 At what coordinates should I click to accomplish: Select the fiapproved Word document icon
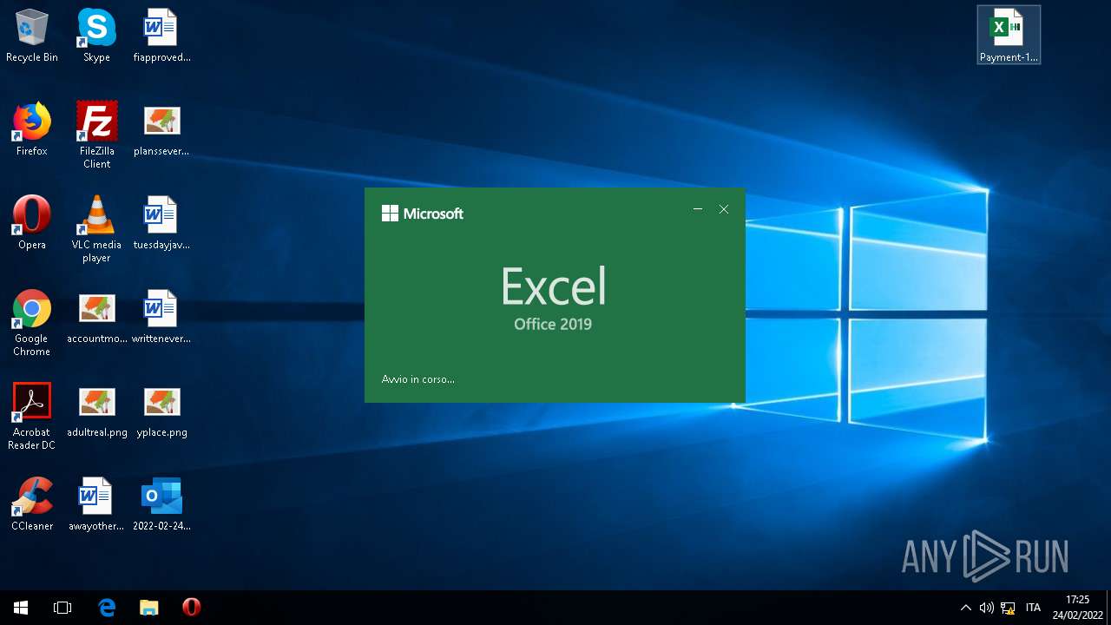coord(161,36)
